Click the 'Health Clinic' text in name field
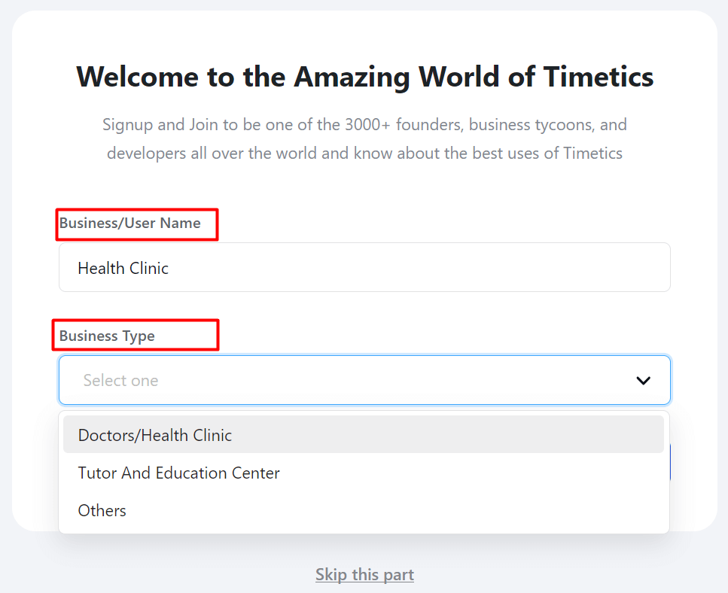 click(x=123, y=268)
